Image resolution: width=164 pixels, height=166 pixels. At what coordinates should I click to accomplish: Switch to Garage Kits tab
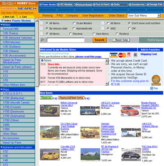click(x=155, y=5)
